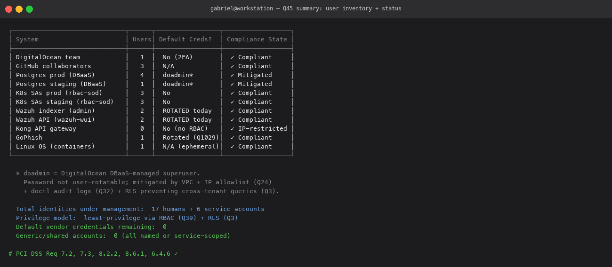Click the doadmin footnote definition line
The height and width of the screenshot is (267, 612).
[108, 173]
